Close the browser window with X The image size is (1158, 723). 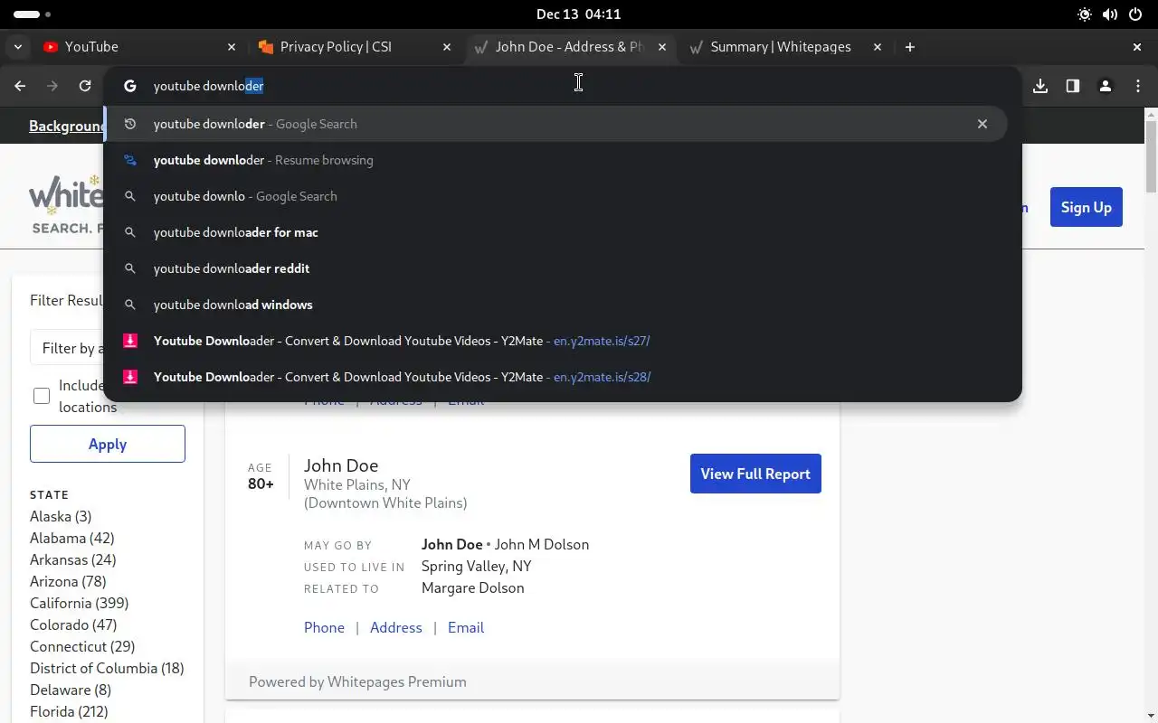(x=1137, y=47)
